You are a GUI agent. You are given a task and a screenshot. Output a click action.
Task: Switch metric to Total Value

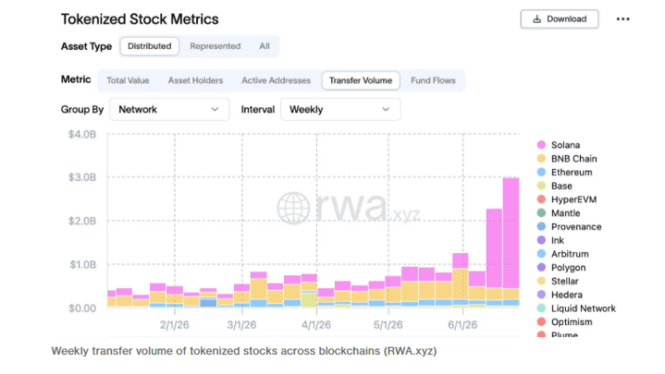click(128, 80)
